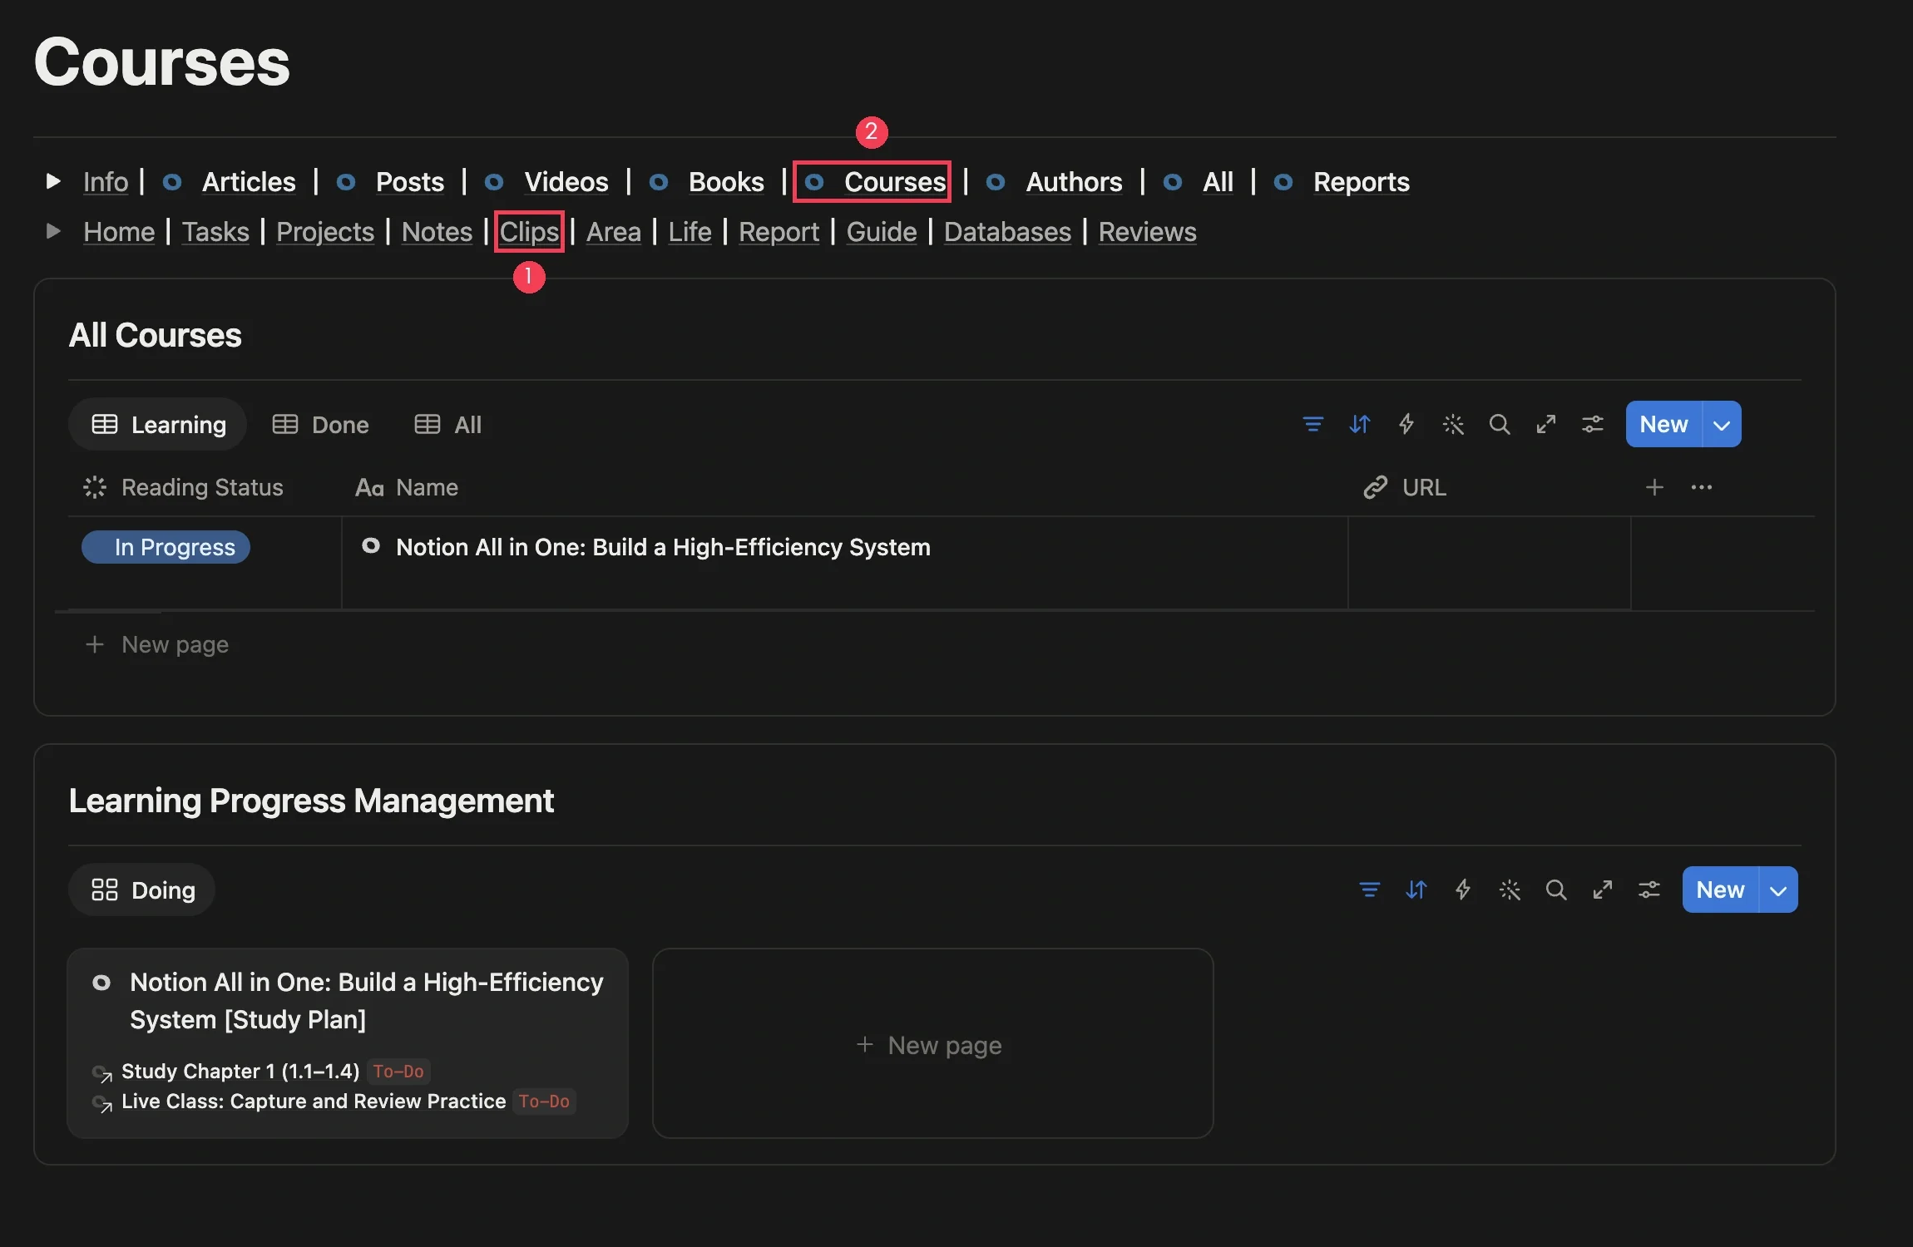The image size is (1913, 1247).
Task: Open the Books page link
Action: click(726, 182)
